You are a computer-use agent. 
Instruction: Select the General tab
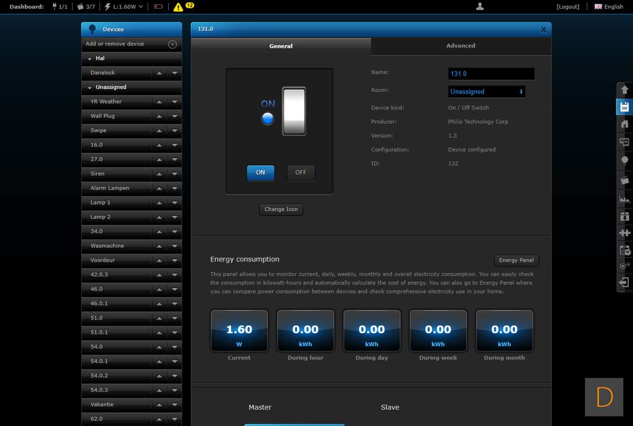[x=281, y=46]
